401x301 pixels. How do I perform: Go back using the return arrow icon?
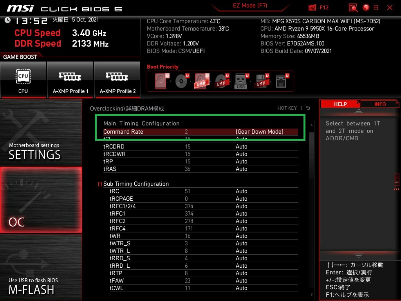click(308, 108)
